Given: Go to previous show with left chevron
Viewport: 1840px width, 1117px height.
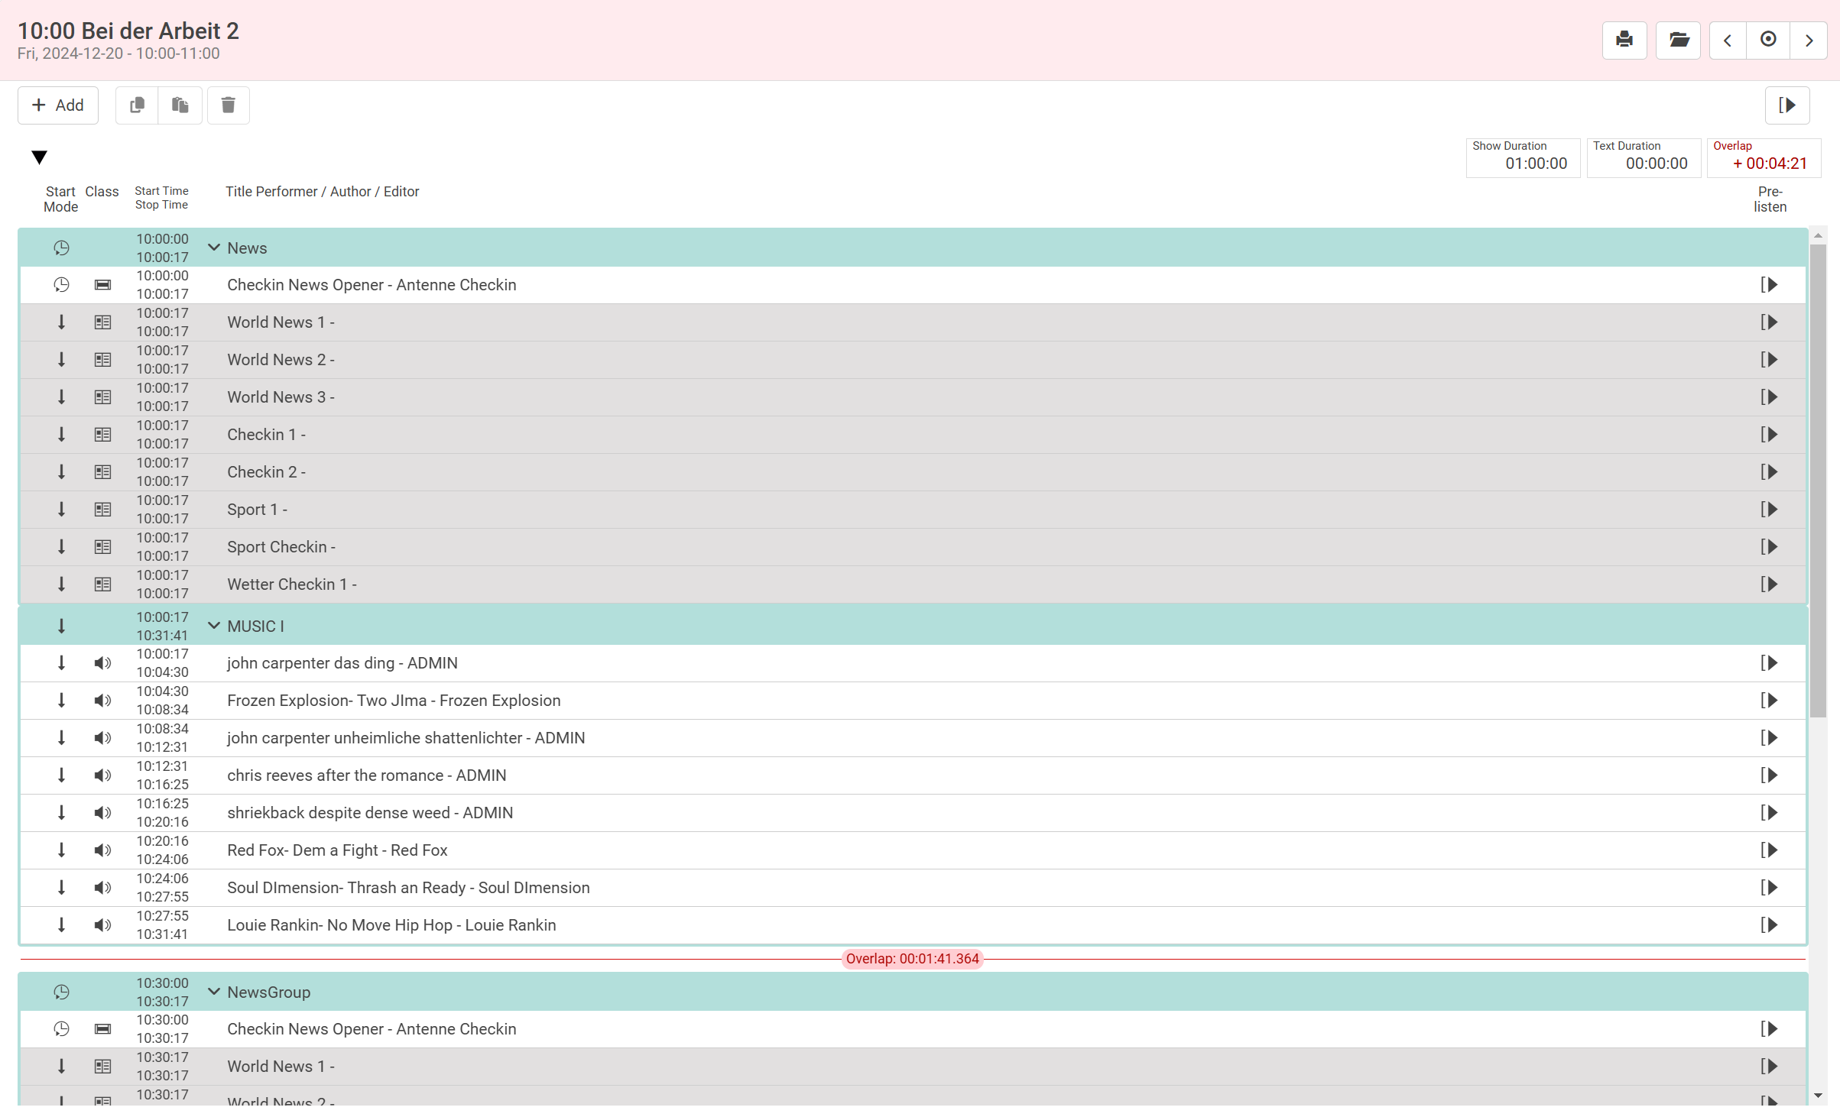Looking at the screenshot, I should point(1727,40).
